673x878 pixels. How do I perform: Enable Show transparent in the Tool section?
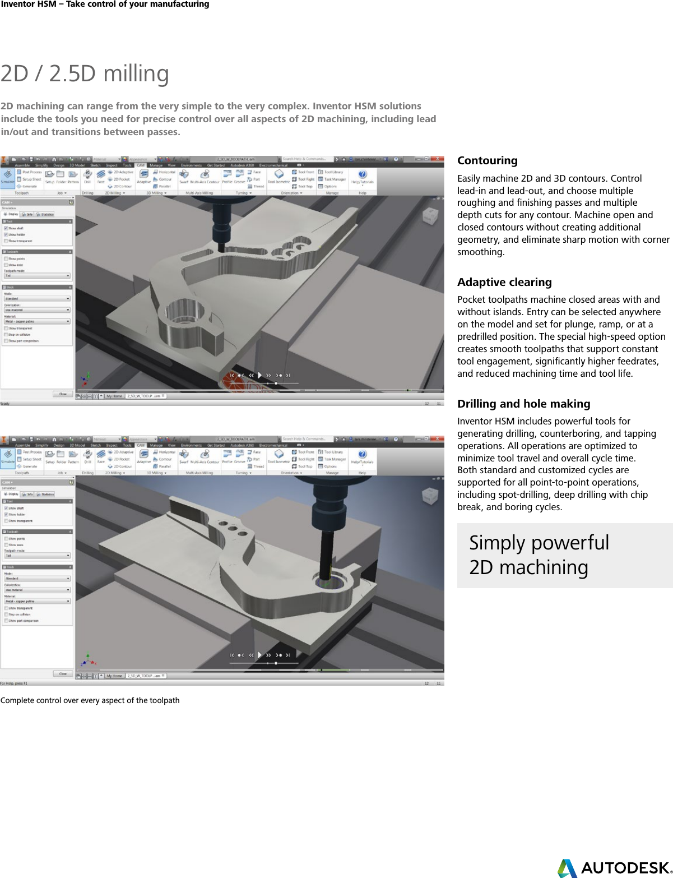pyautogui.click(x=6, y=241)
